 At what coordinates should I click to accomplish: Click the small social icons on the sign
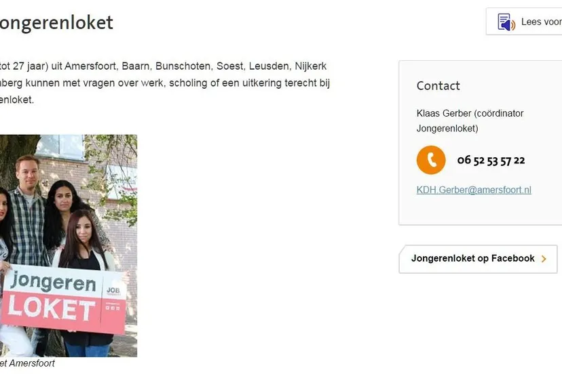113,308
